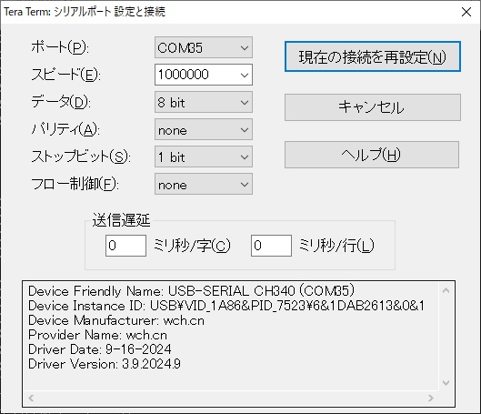Click the ヘルプ(H) button
The height and width of the screenshot is (414, 481).
(372, 155)
